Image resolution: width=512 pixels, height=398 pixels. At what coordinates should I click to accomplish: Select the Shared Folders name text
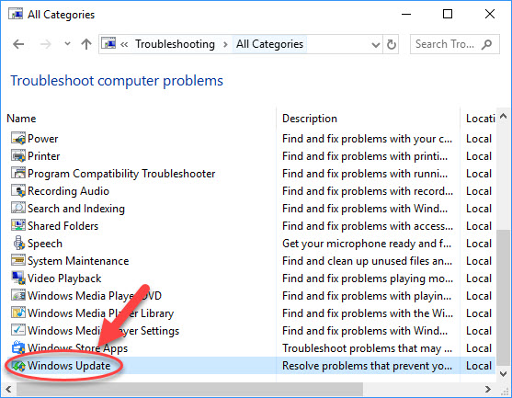click(63, 226)
